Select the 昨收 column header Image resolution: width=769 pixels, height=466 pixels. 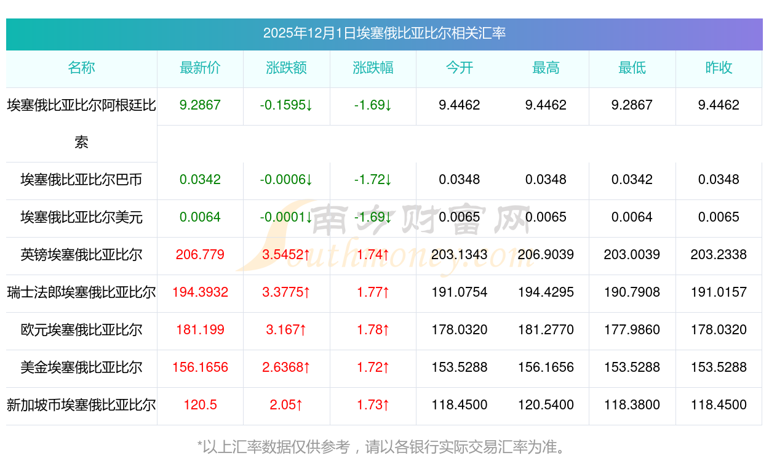pyautogui.click(x=719, y=68)
